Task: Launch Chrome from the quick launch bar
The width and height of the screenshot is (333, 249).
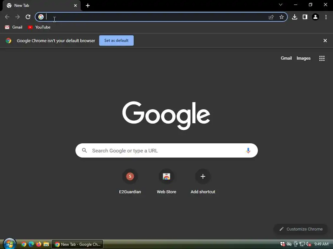Action: [24, 244]
